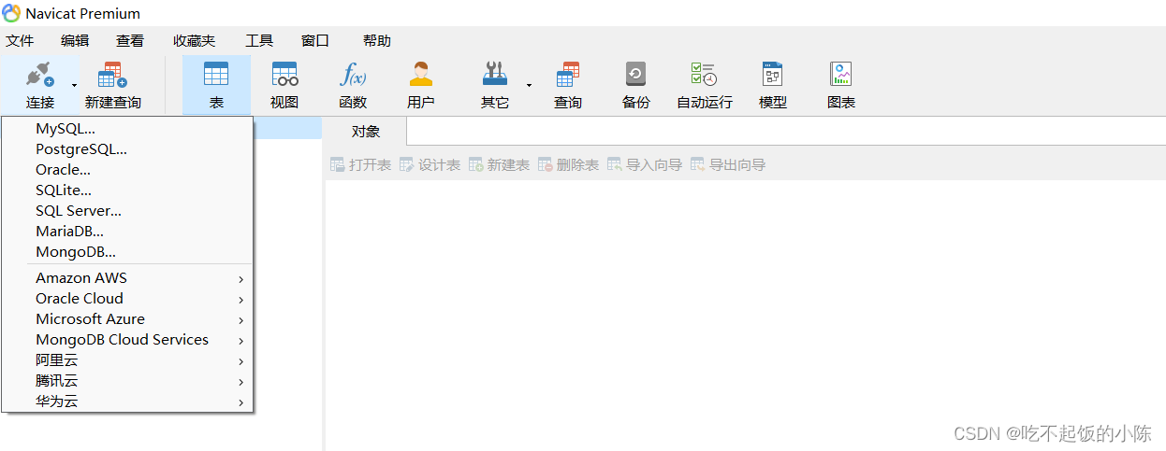Open the 工具 (Tools) menu
The image size is (1166, 451).
[259, 40]
